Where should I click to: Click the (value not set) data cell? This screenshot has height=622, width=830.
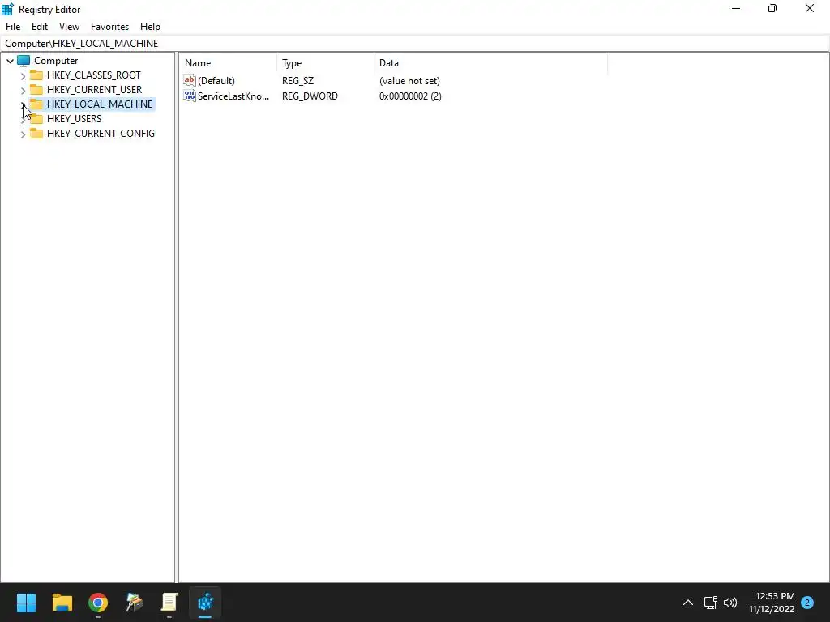(409, 81)
